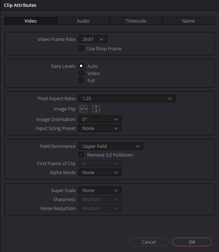Expand the Super Scale dropdown
Screen dimensions: 219x252
pyautogui.click(x=100, y=190)
